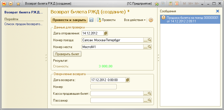The height and width of the screenshot is (110, 224).
Task: Open the calculator in the title bar
Action: (170, 4)
